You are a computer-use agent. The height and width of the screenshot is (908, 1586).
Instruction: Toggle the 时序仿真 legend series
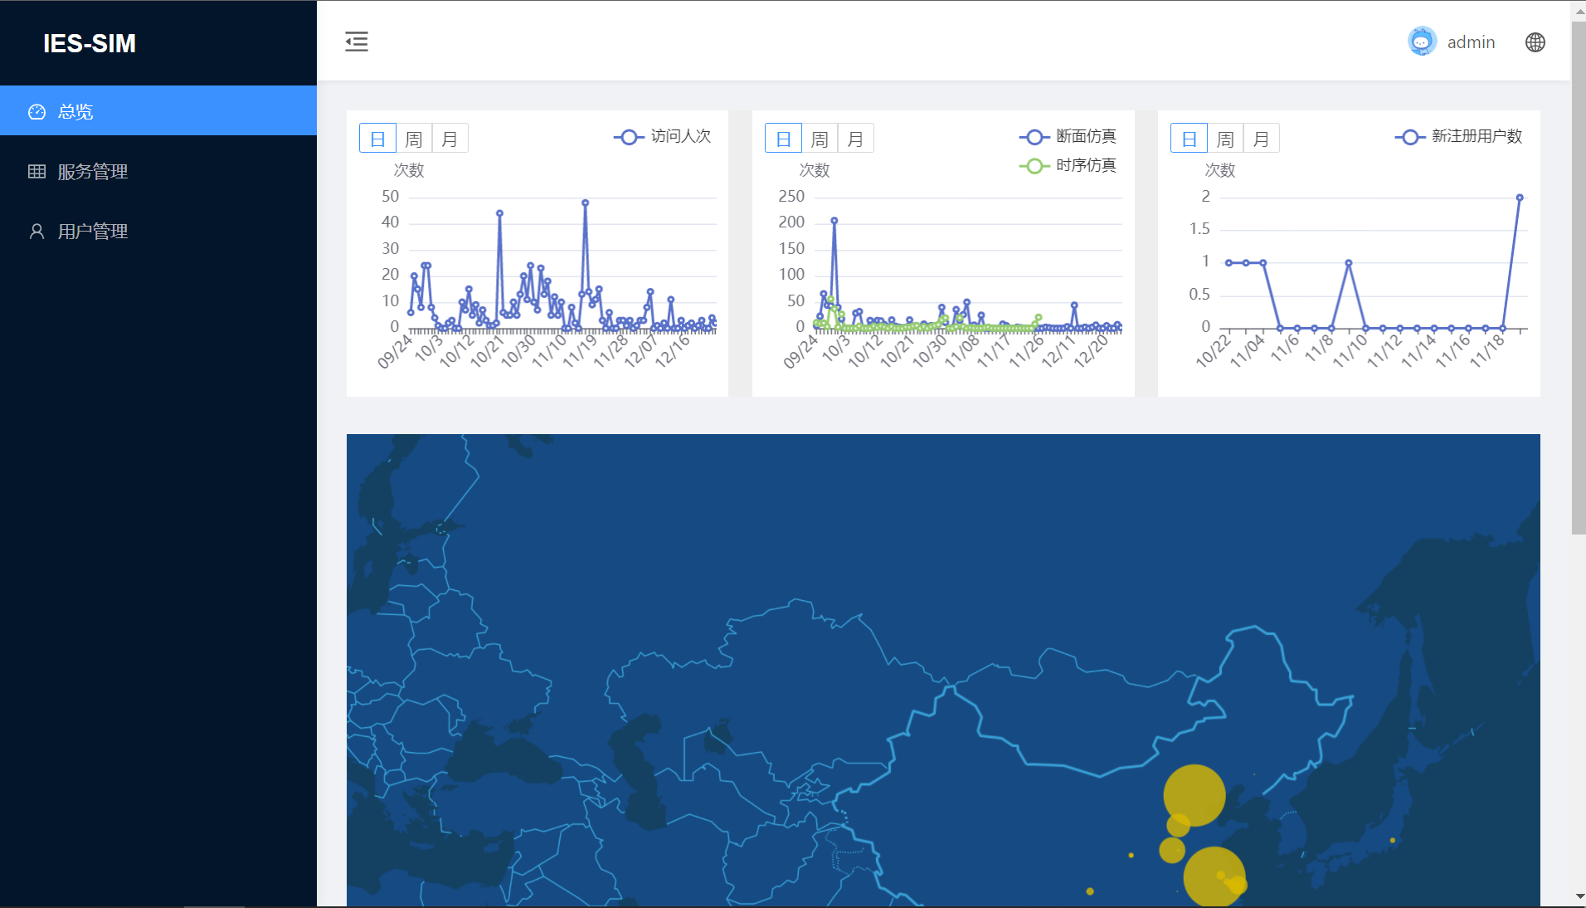[1068, 165]
